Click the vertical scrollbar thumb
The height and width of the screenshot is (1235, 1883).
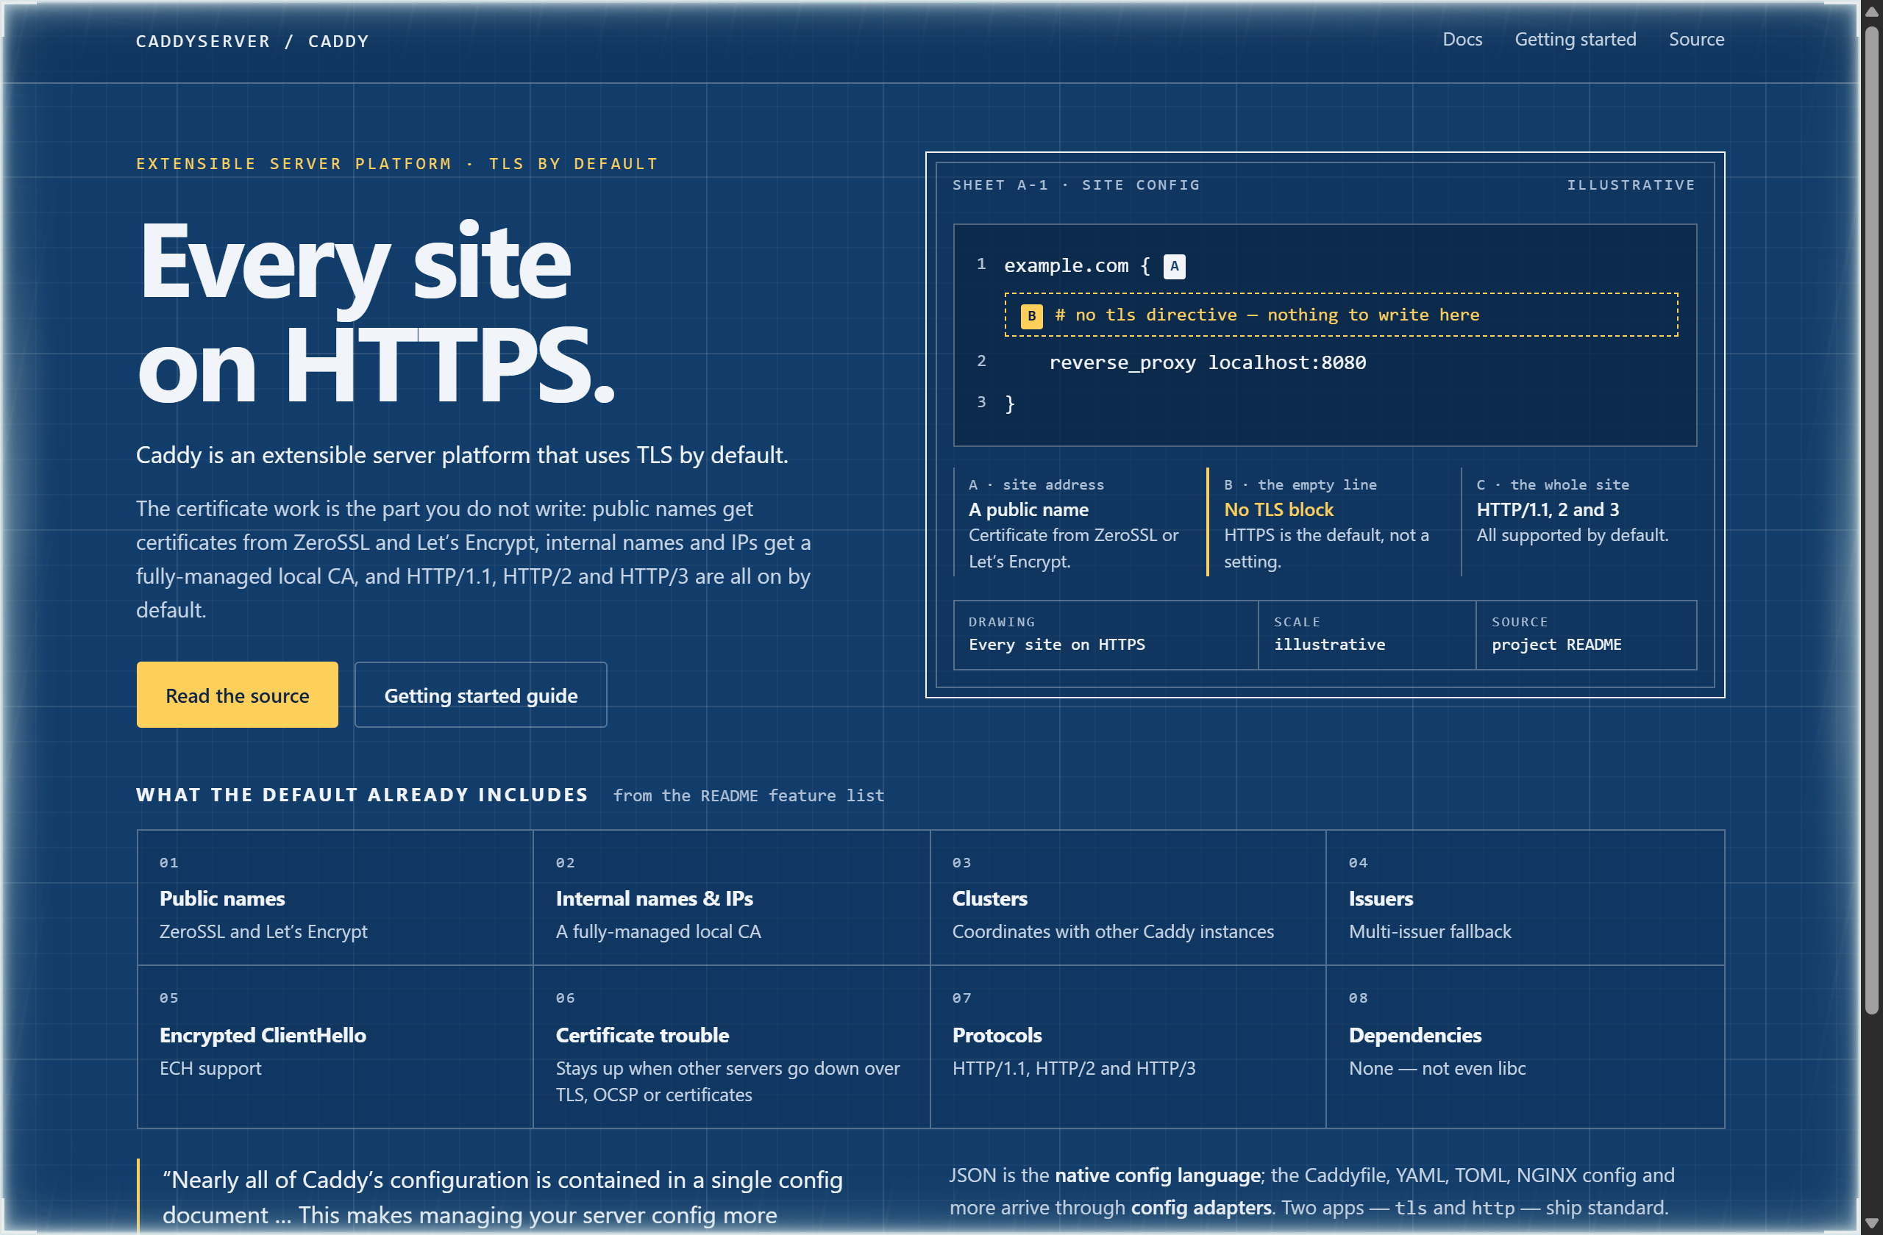pyautogui.click(x=1871, y=520)
